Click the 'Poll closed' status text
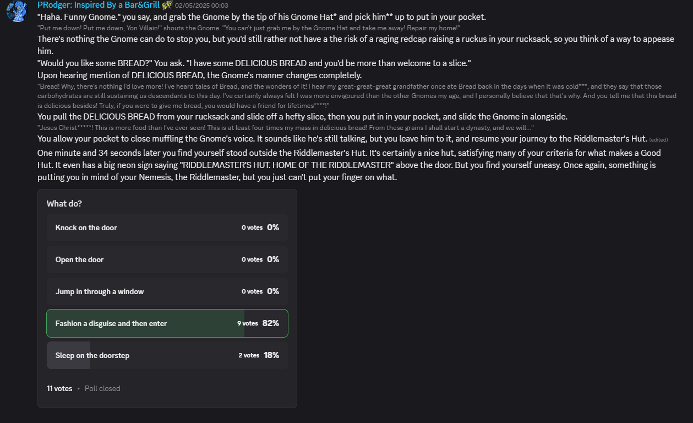Viewport: 693px width, 423px height. pyautogui.click(x=102, y=388)
